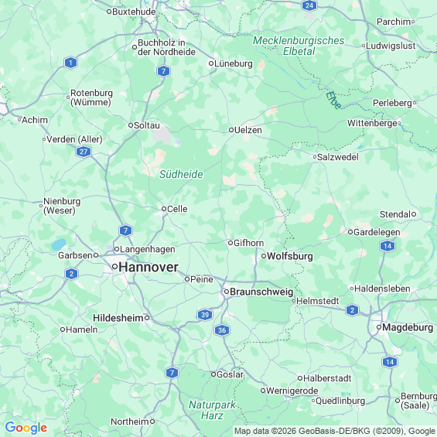Click the highway 27 shield near Verden

point(84,152)
